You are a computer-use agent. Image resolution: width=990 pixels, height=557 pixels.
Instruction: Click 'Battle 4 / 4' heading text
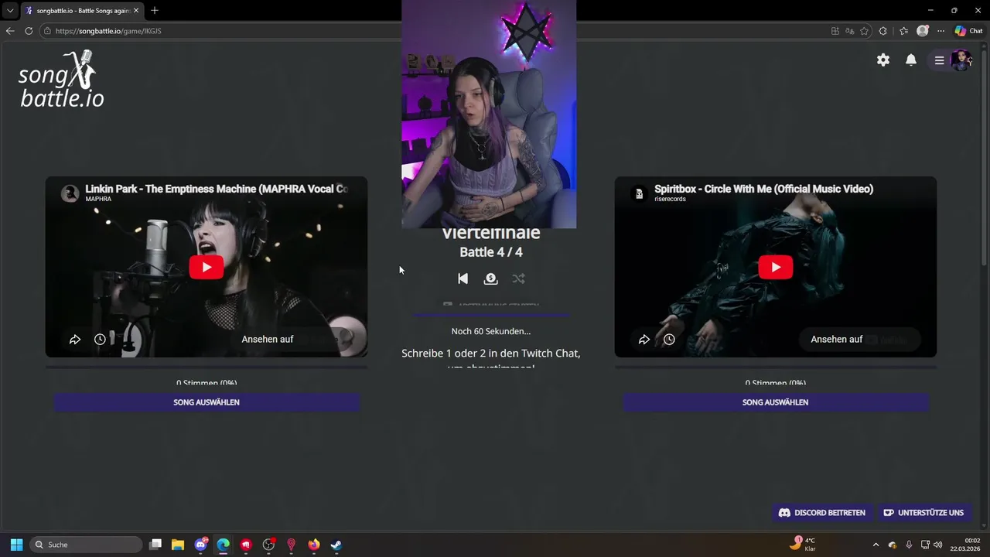tap(491, 252)
